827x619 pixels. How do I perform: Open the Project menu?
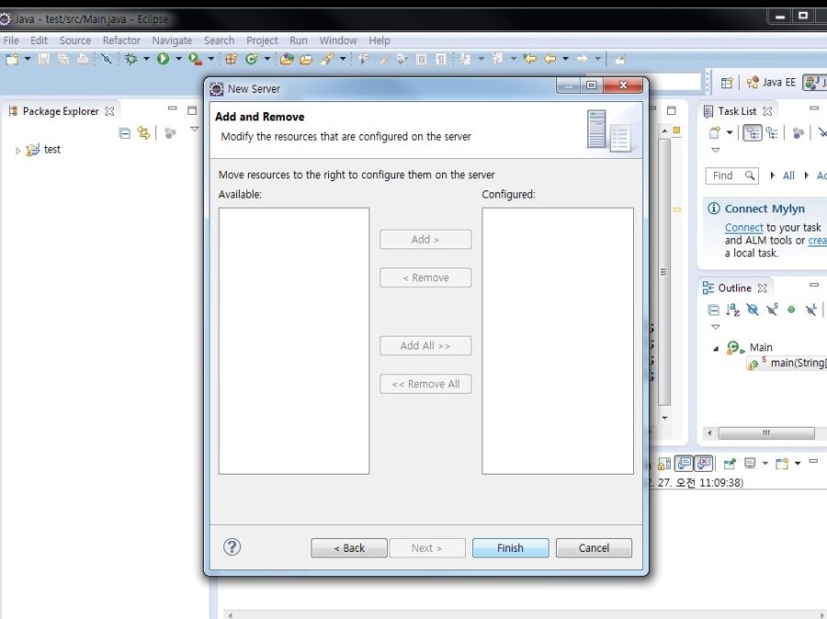262,40
